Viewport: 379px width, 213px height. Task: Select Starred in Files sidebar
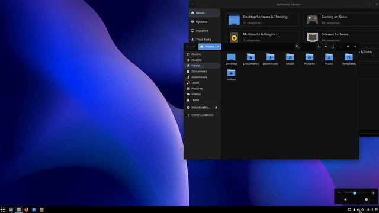[x=203, y=60]
